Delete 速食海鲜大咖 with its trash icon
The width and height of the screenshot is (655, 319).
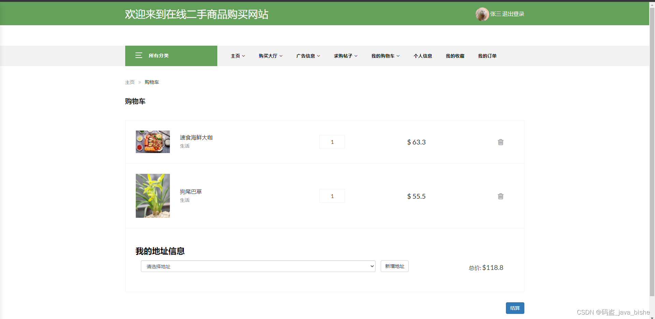(x=500, y=142)
